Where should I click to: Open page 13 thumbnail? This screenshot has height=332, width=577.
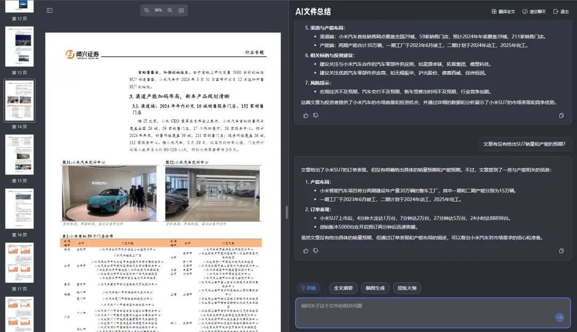(x=20, y=47)
